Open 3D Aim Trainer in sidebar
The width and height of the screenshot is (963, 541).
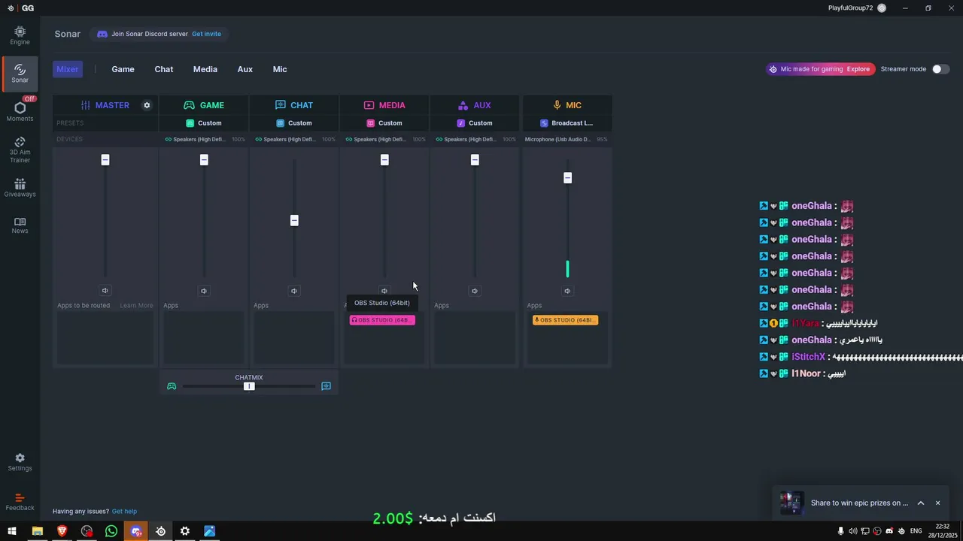coord(20,150)
